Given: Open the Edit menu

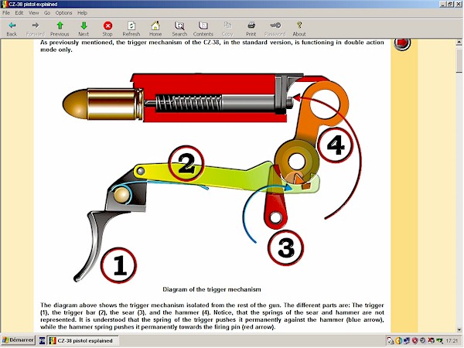Looking at the screenshot, I should pyautogui.click(x=19, y=12).
